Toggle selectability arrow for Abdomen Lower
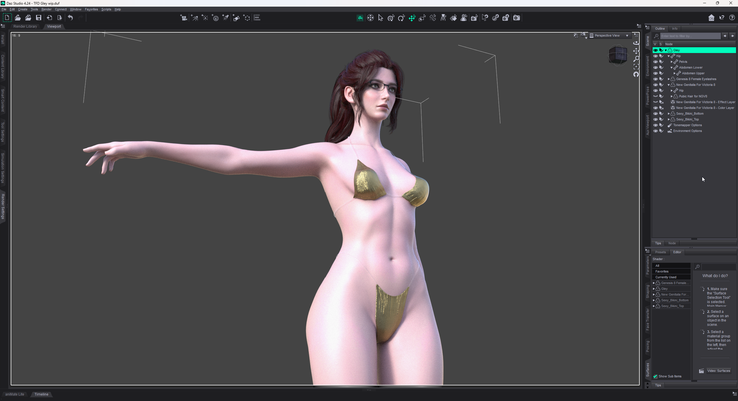738x401 pixels. [x=662, y=67]
